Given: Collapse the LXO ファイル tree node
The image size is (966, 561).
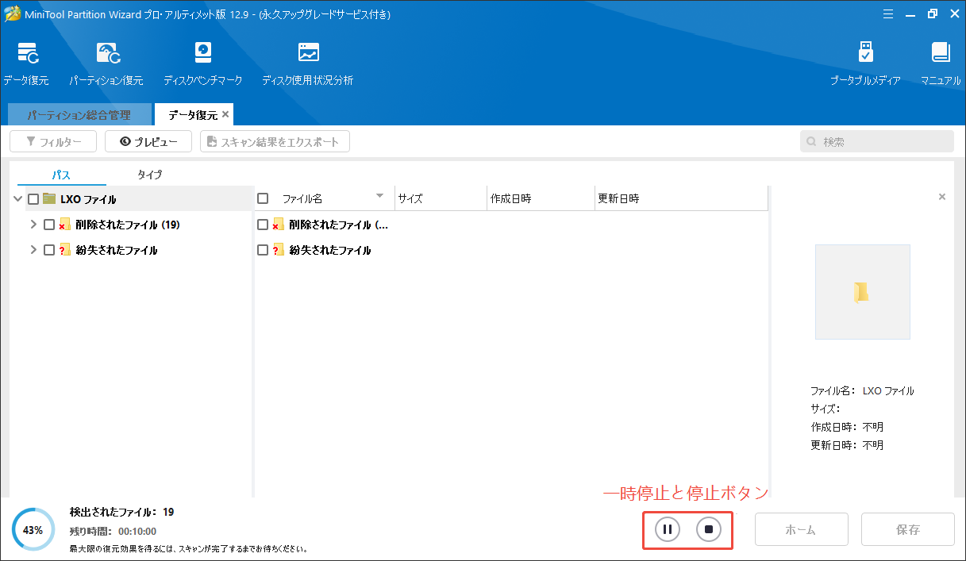Looking at the screenshot, I should (x=17, y=199).
